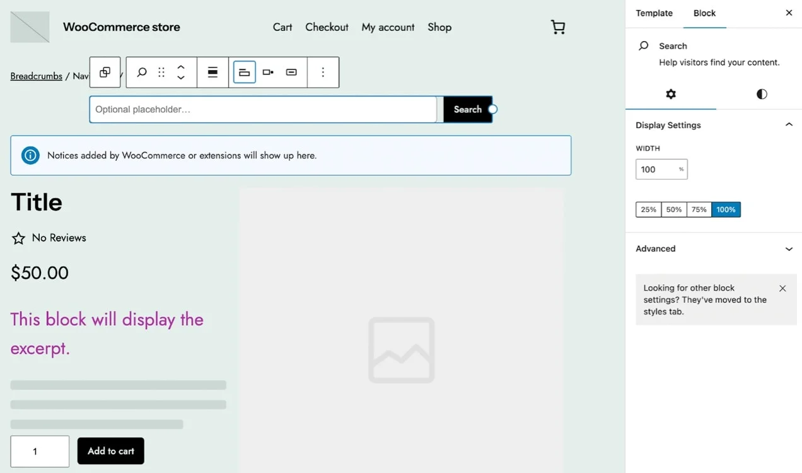Click the Settings gear icon in the sidebar

tap(670, 94)
